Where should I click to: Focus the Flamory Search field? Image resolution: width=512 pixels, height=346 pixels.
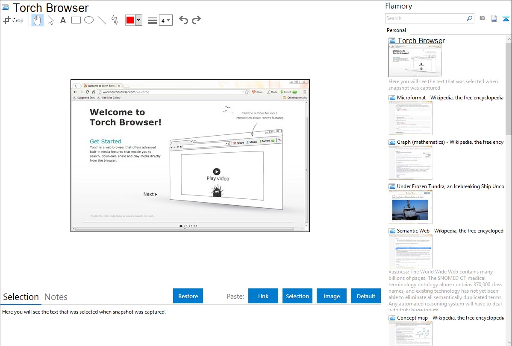425,18
